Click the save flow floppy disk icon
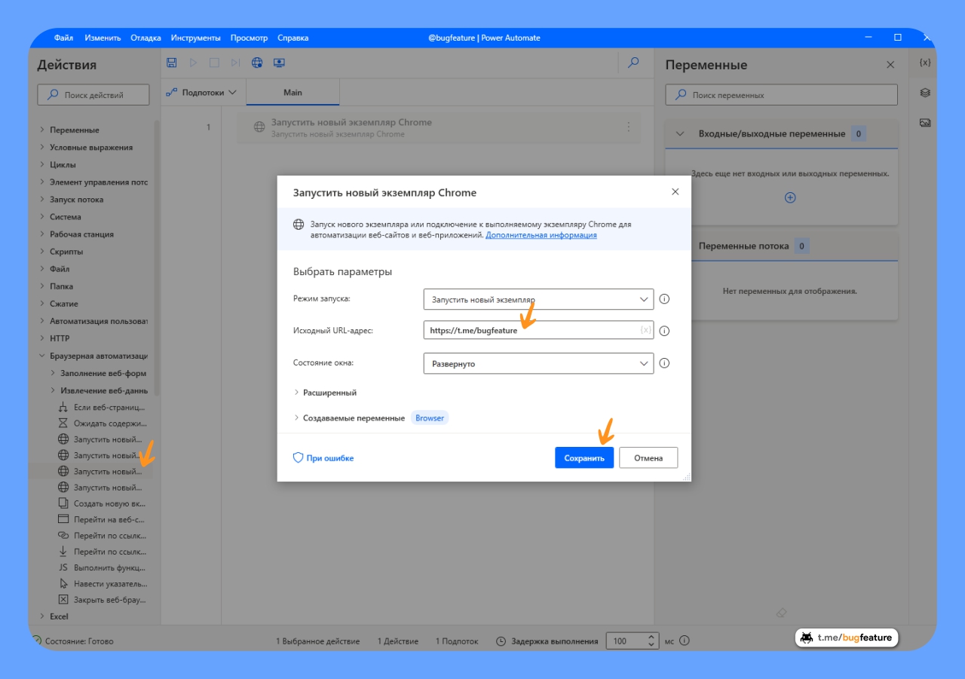 (172, 63)
